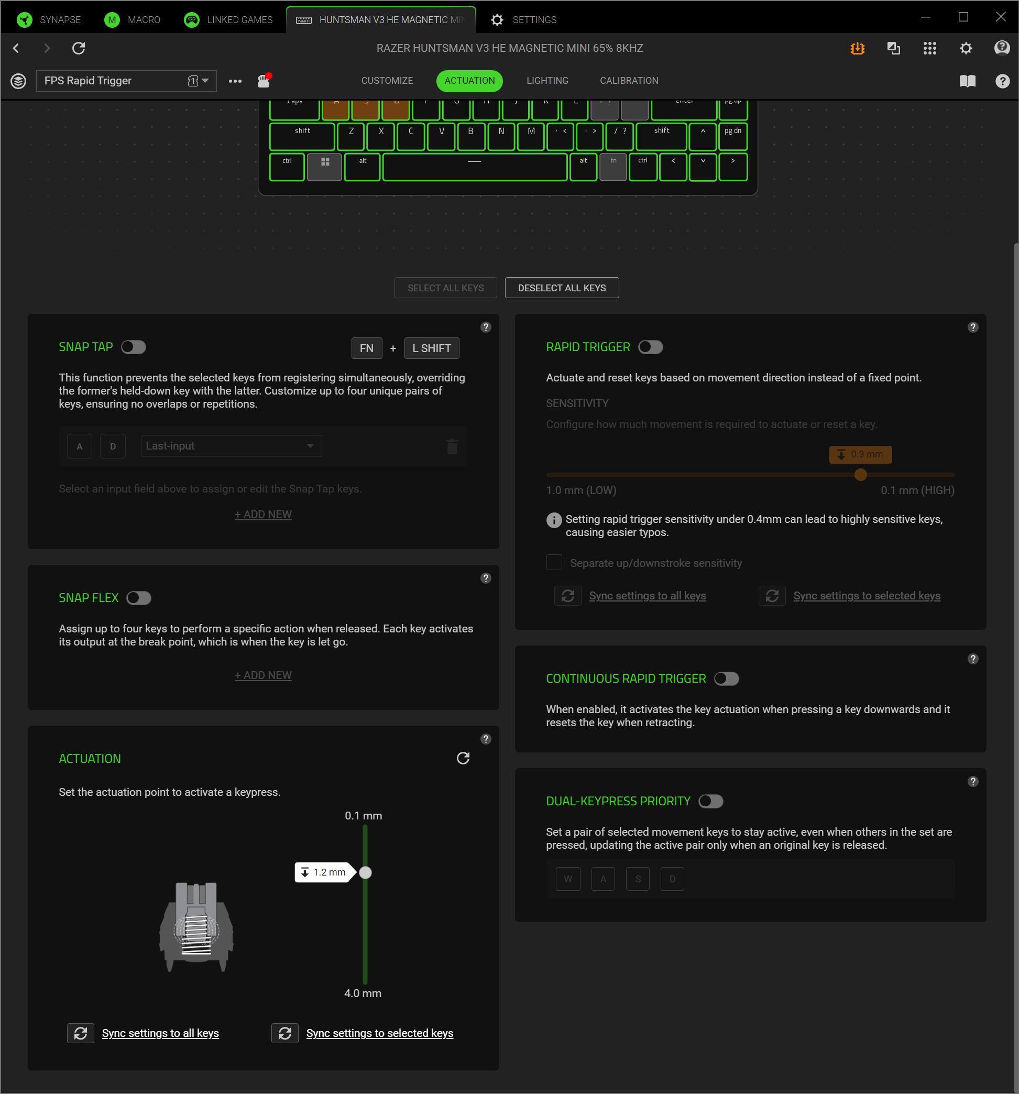This screenshot has height=1094, width=1019.
Task: Click the actuation point slider handle
Action: click(365, 873)
